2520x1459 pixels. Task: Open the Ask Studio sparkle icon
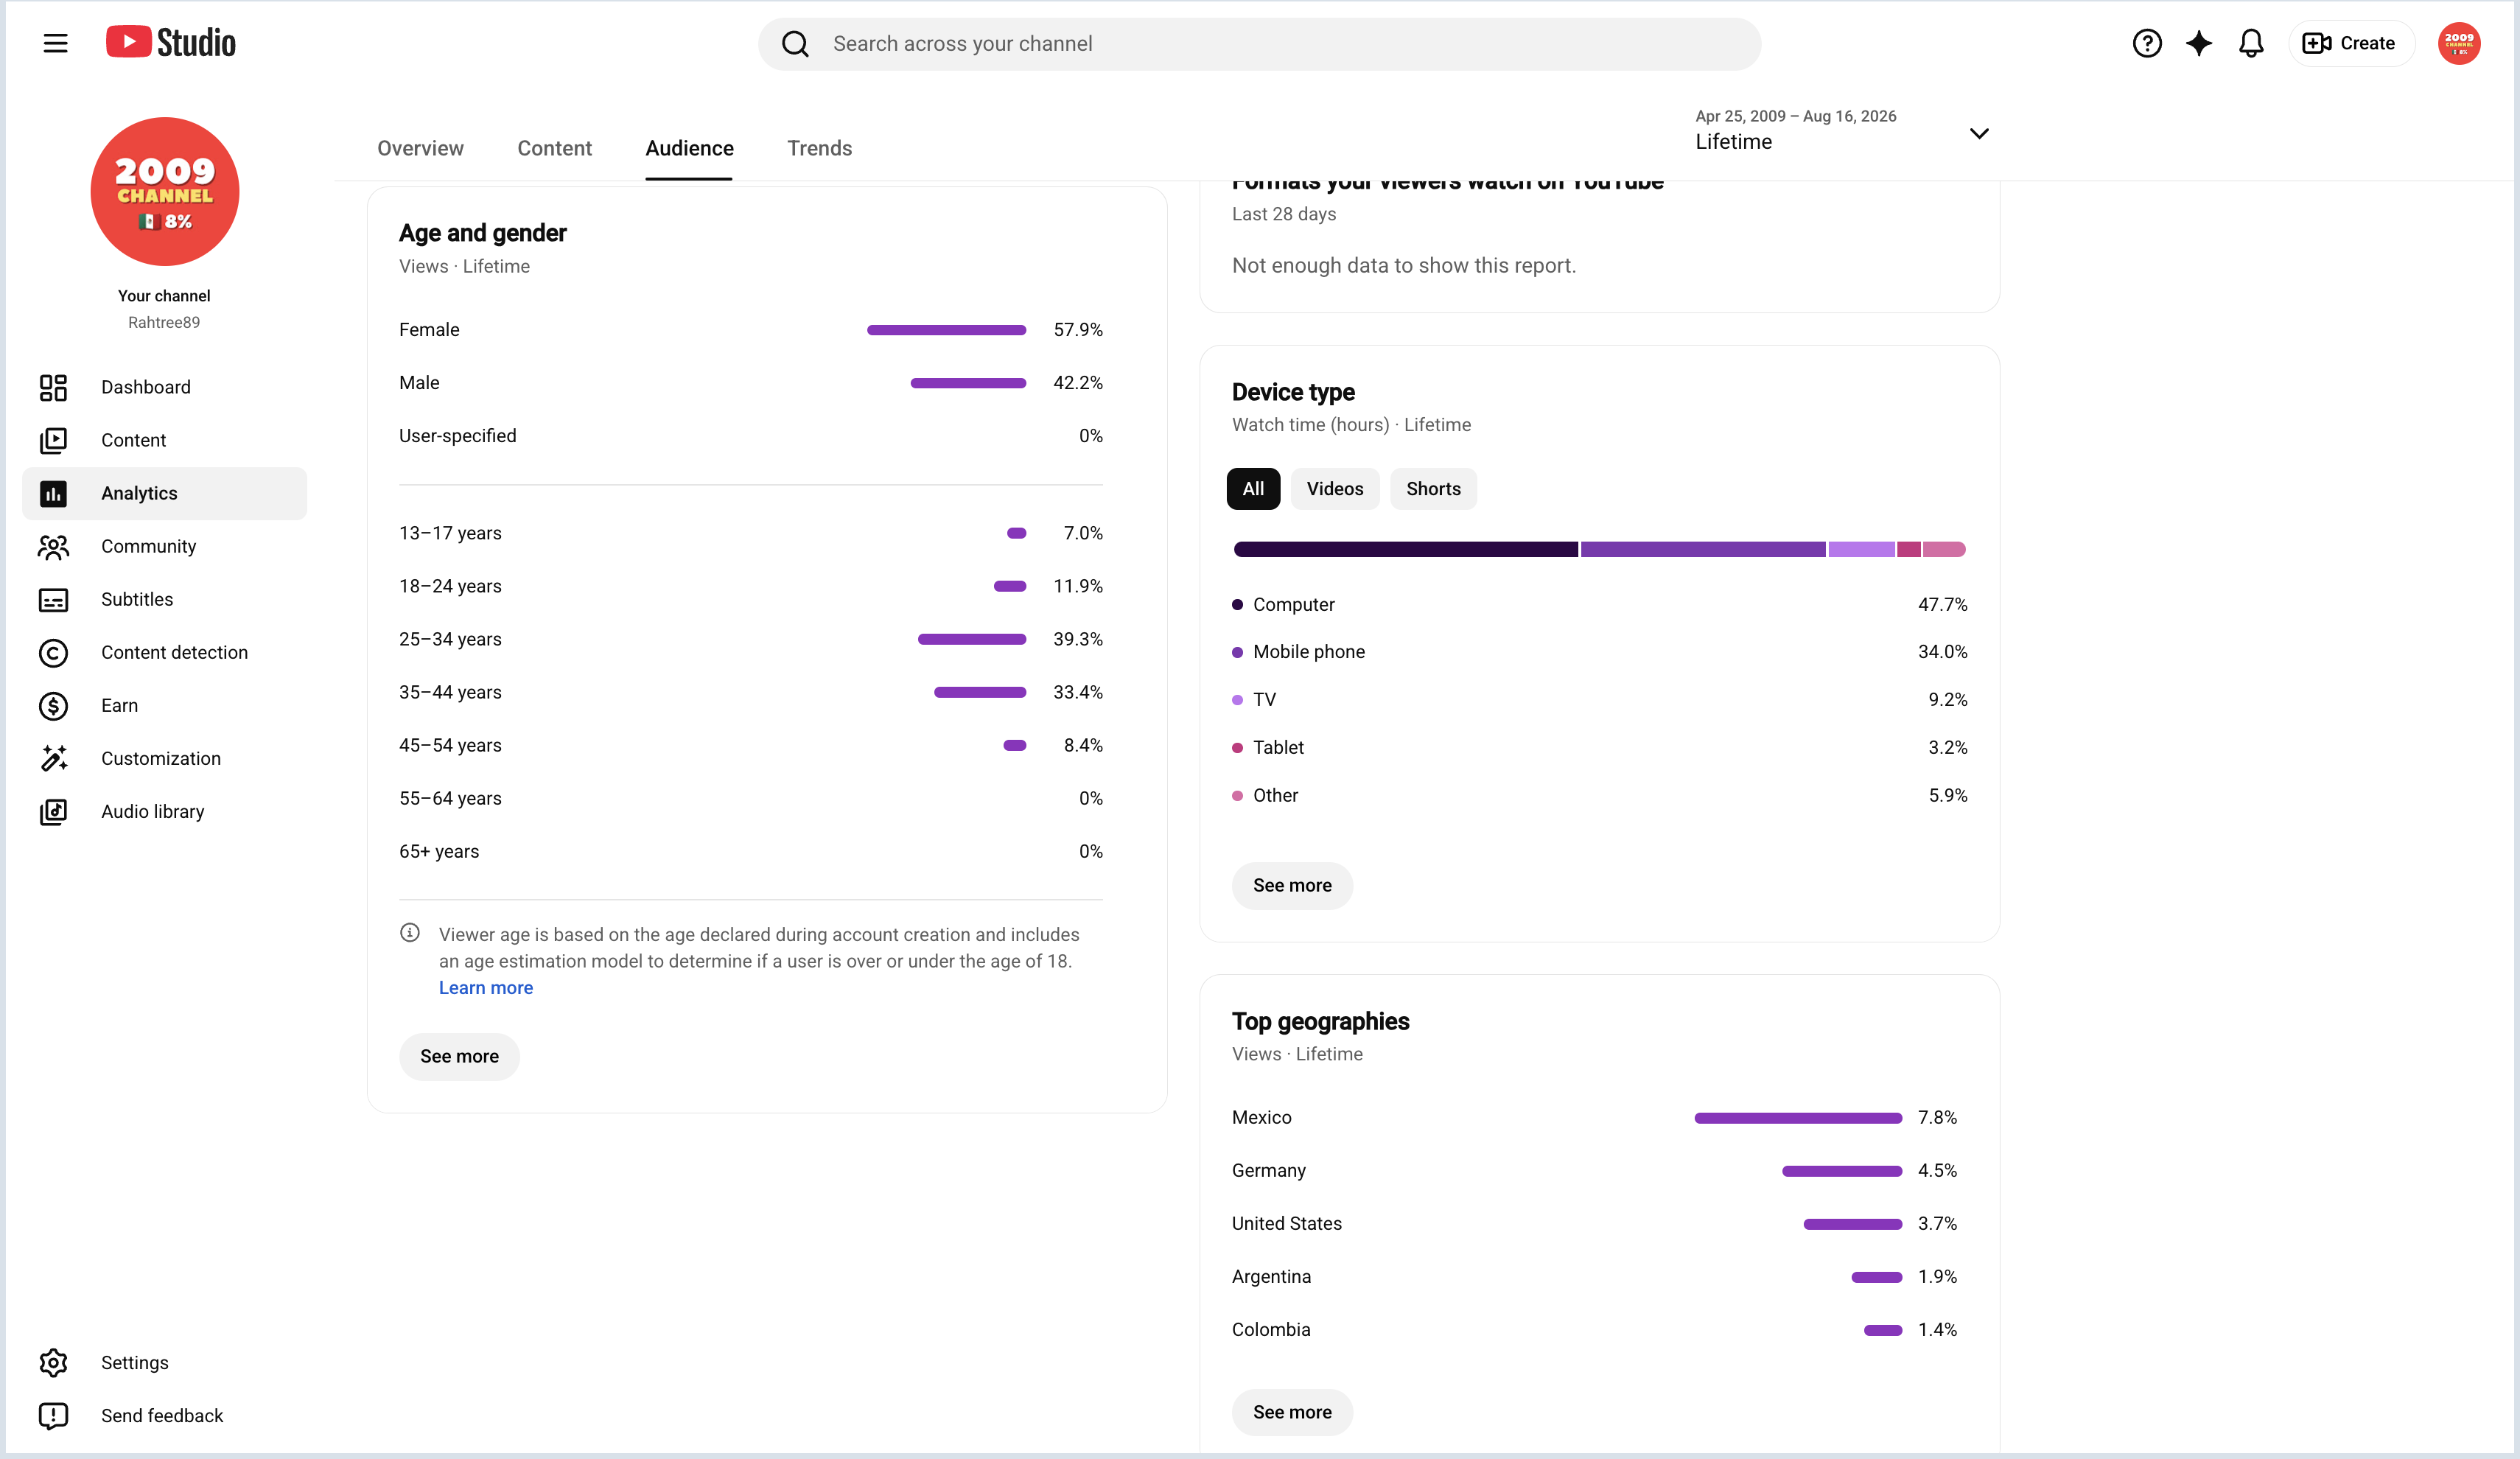2198,43
